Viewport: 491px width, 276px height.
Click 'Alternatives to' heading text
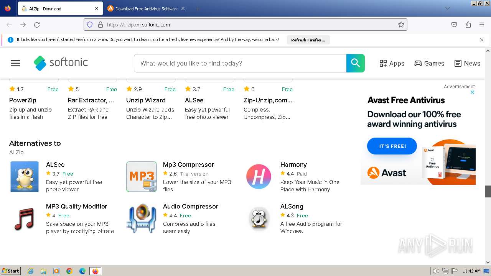click(35, 143)
